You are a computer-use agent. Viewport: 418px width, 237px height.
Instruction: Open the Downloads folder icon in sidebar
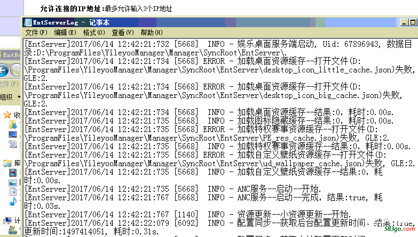pos(13,125)
